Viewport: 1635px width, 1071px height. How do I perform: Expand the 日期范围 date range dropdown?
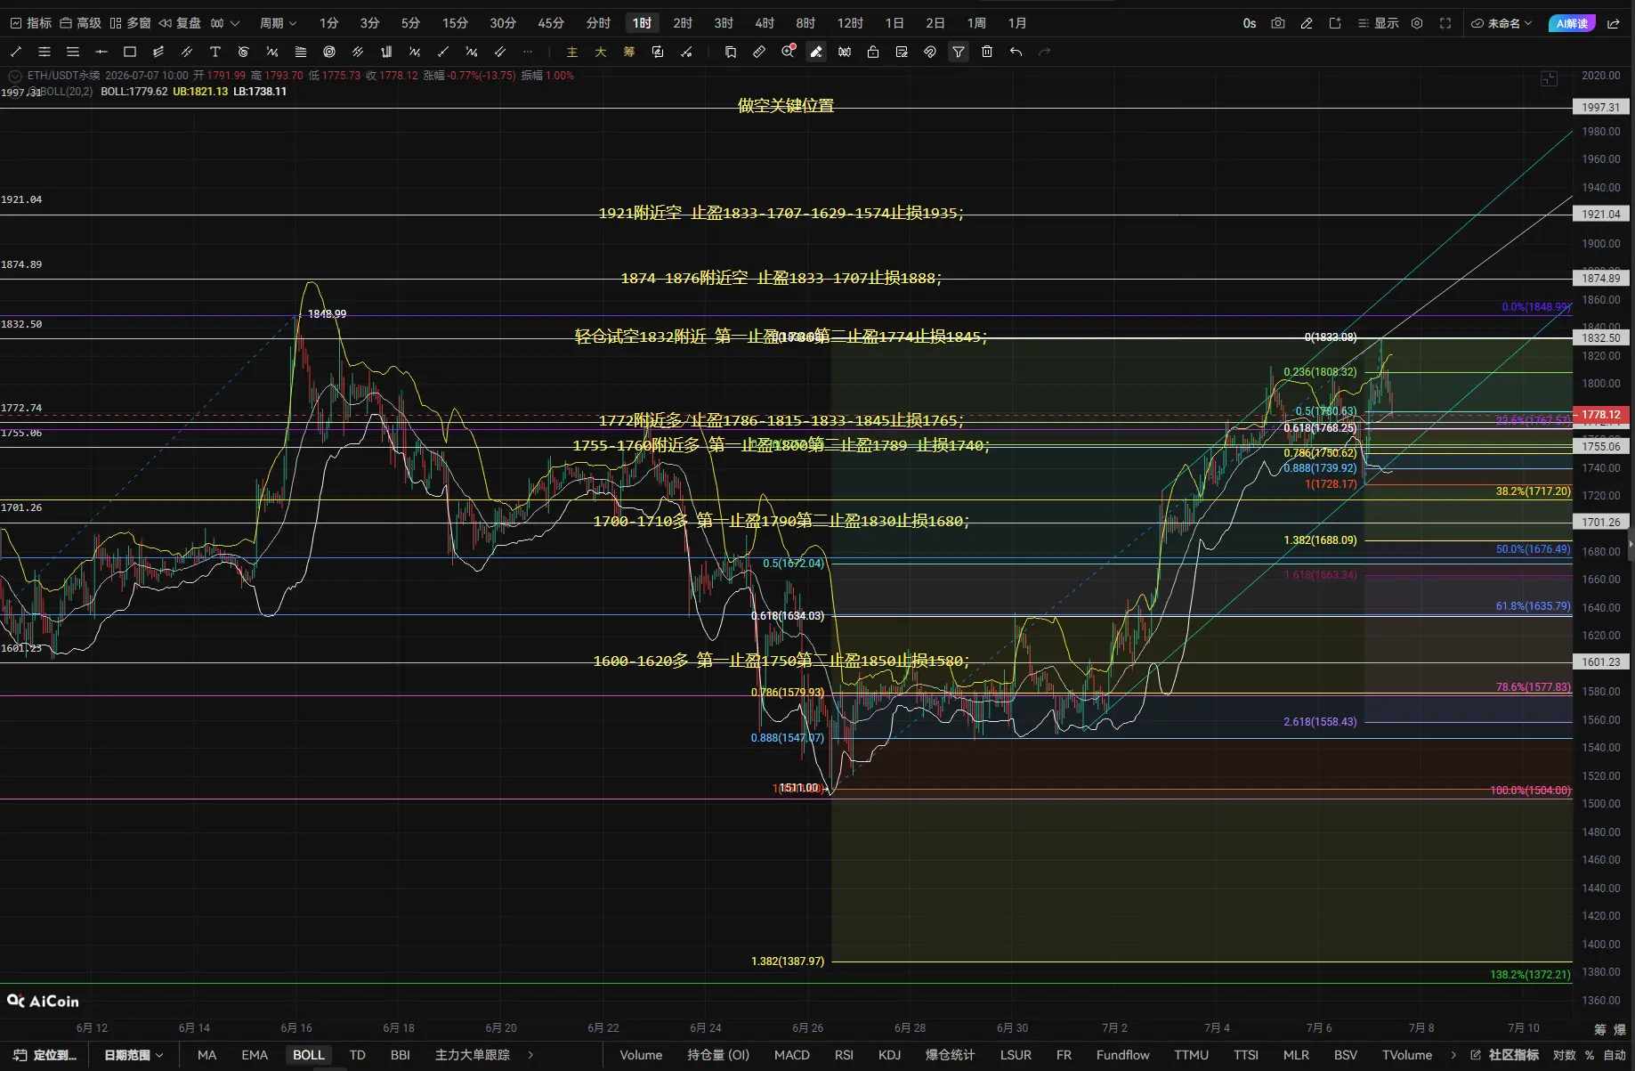[x=134, y=1055]
